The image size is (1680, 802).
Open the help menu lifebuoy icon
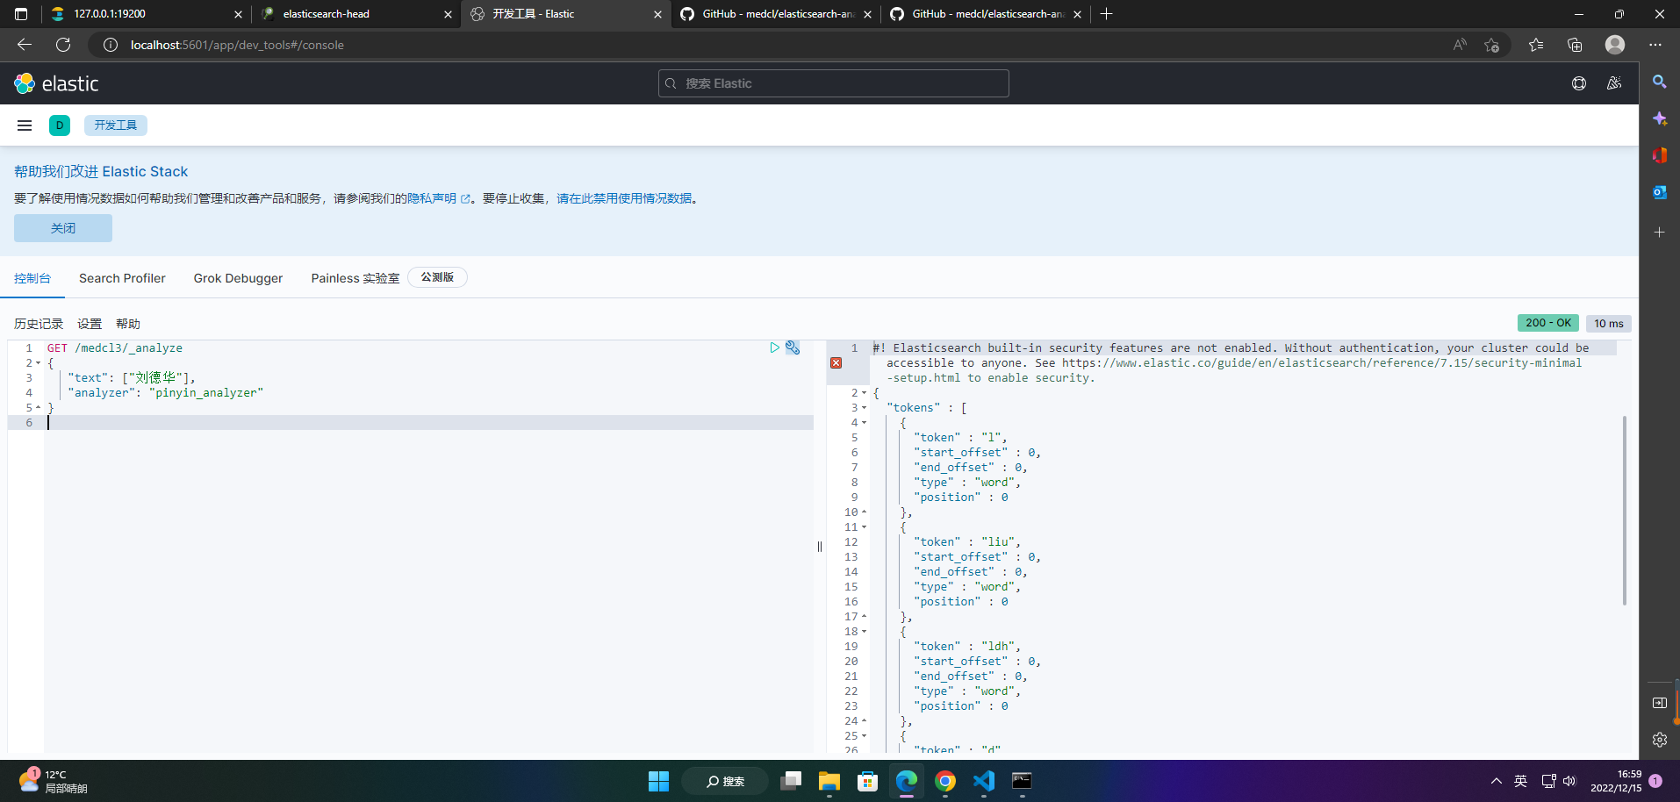point(1579,83)
